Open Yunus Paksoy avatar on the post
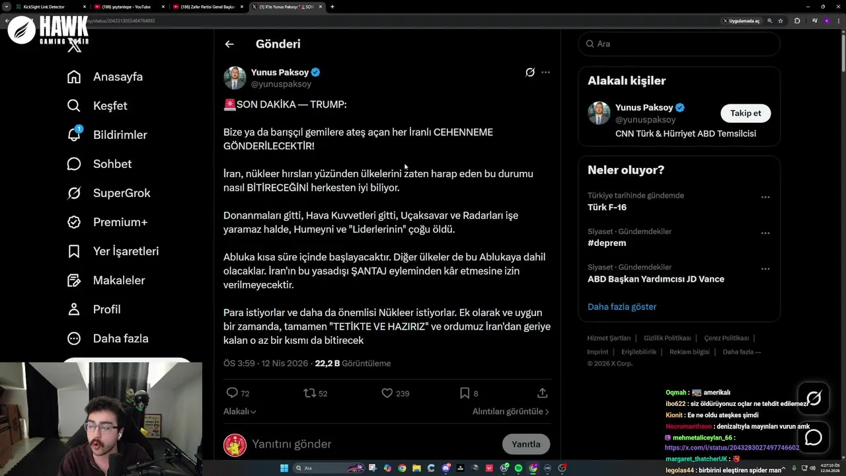The image size is (846, 476). click(235, 78)
